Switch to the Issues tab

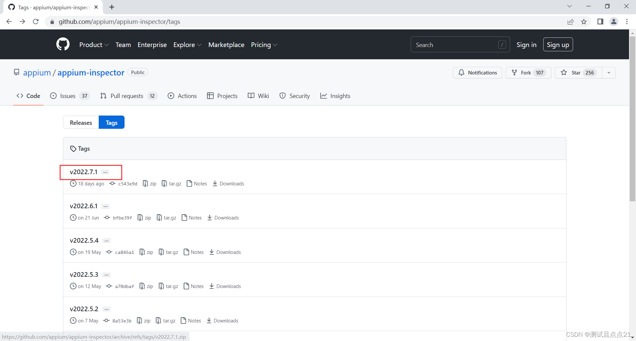tap(70, 96)
